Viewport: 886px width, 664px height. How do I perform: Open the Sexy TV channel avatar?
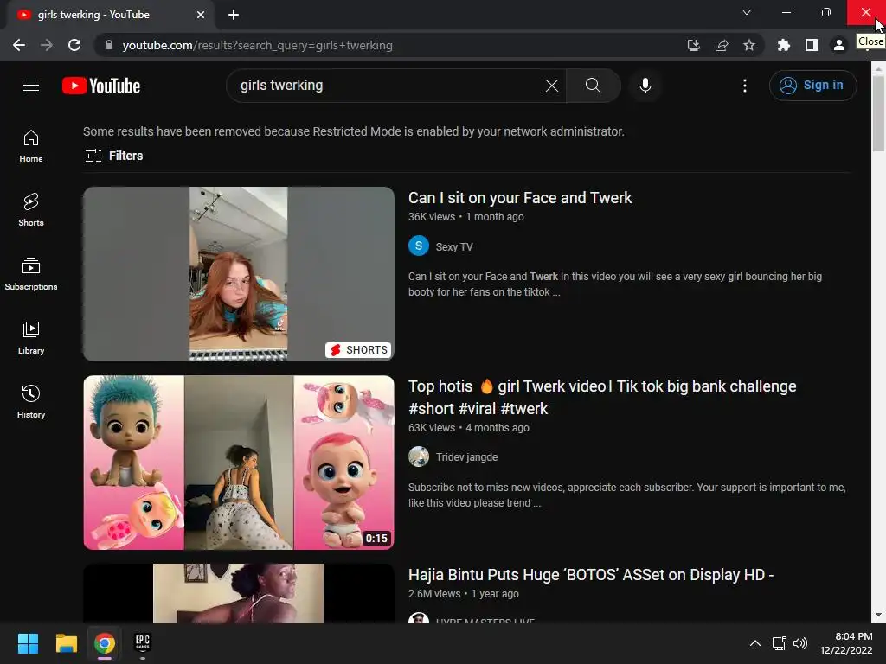tap(419, 246)
